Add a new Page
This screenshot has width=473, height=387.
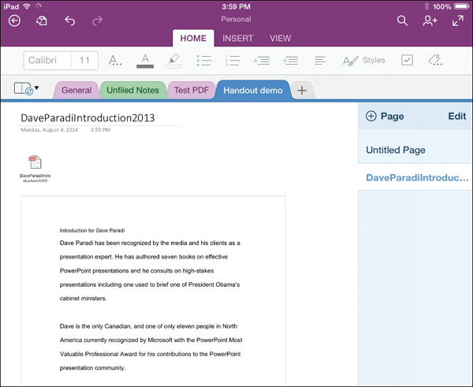pos(385,116)
